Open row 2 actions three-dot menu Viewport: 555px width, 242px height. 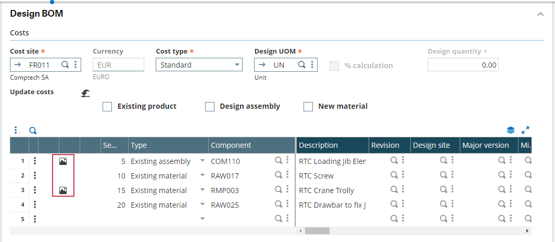35,175
